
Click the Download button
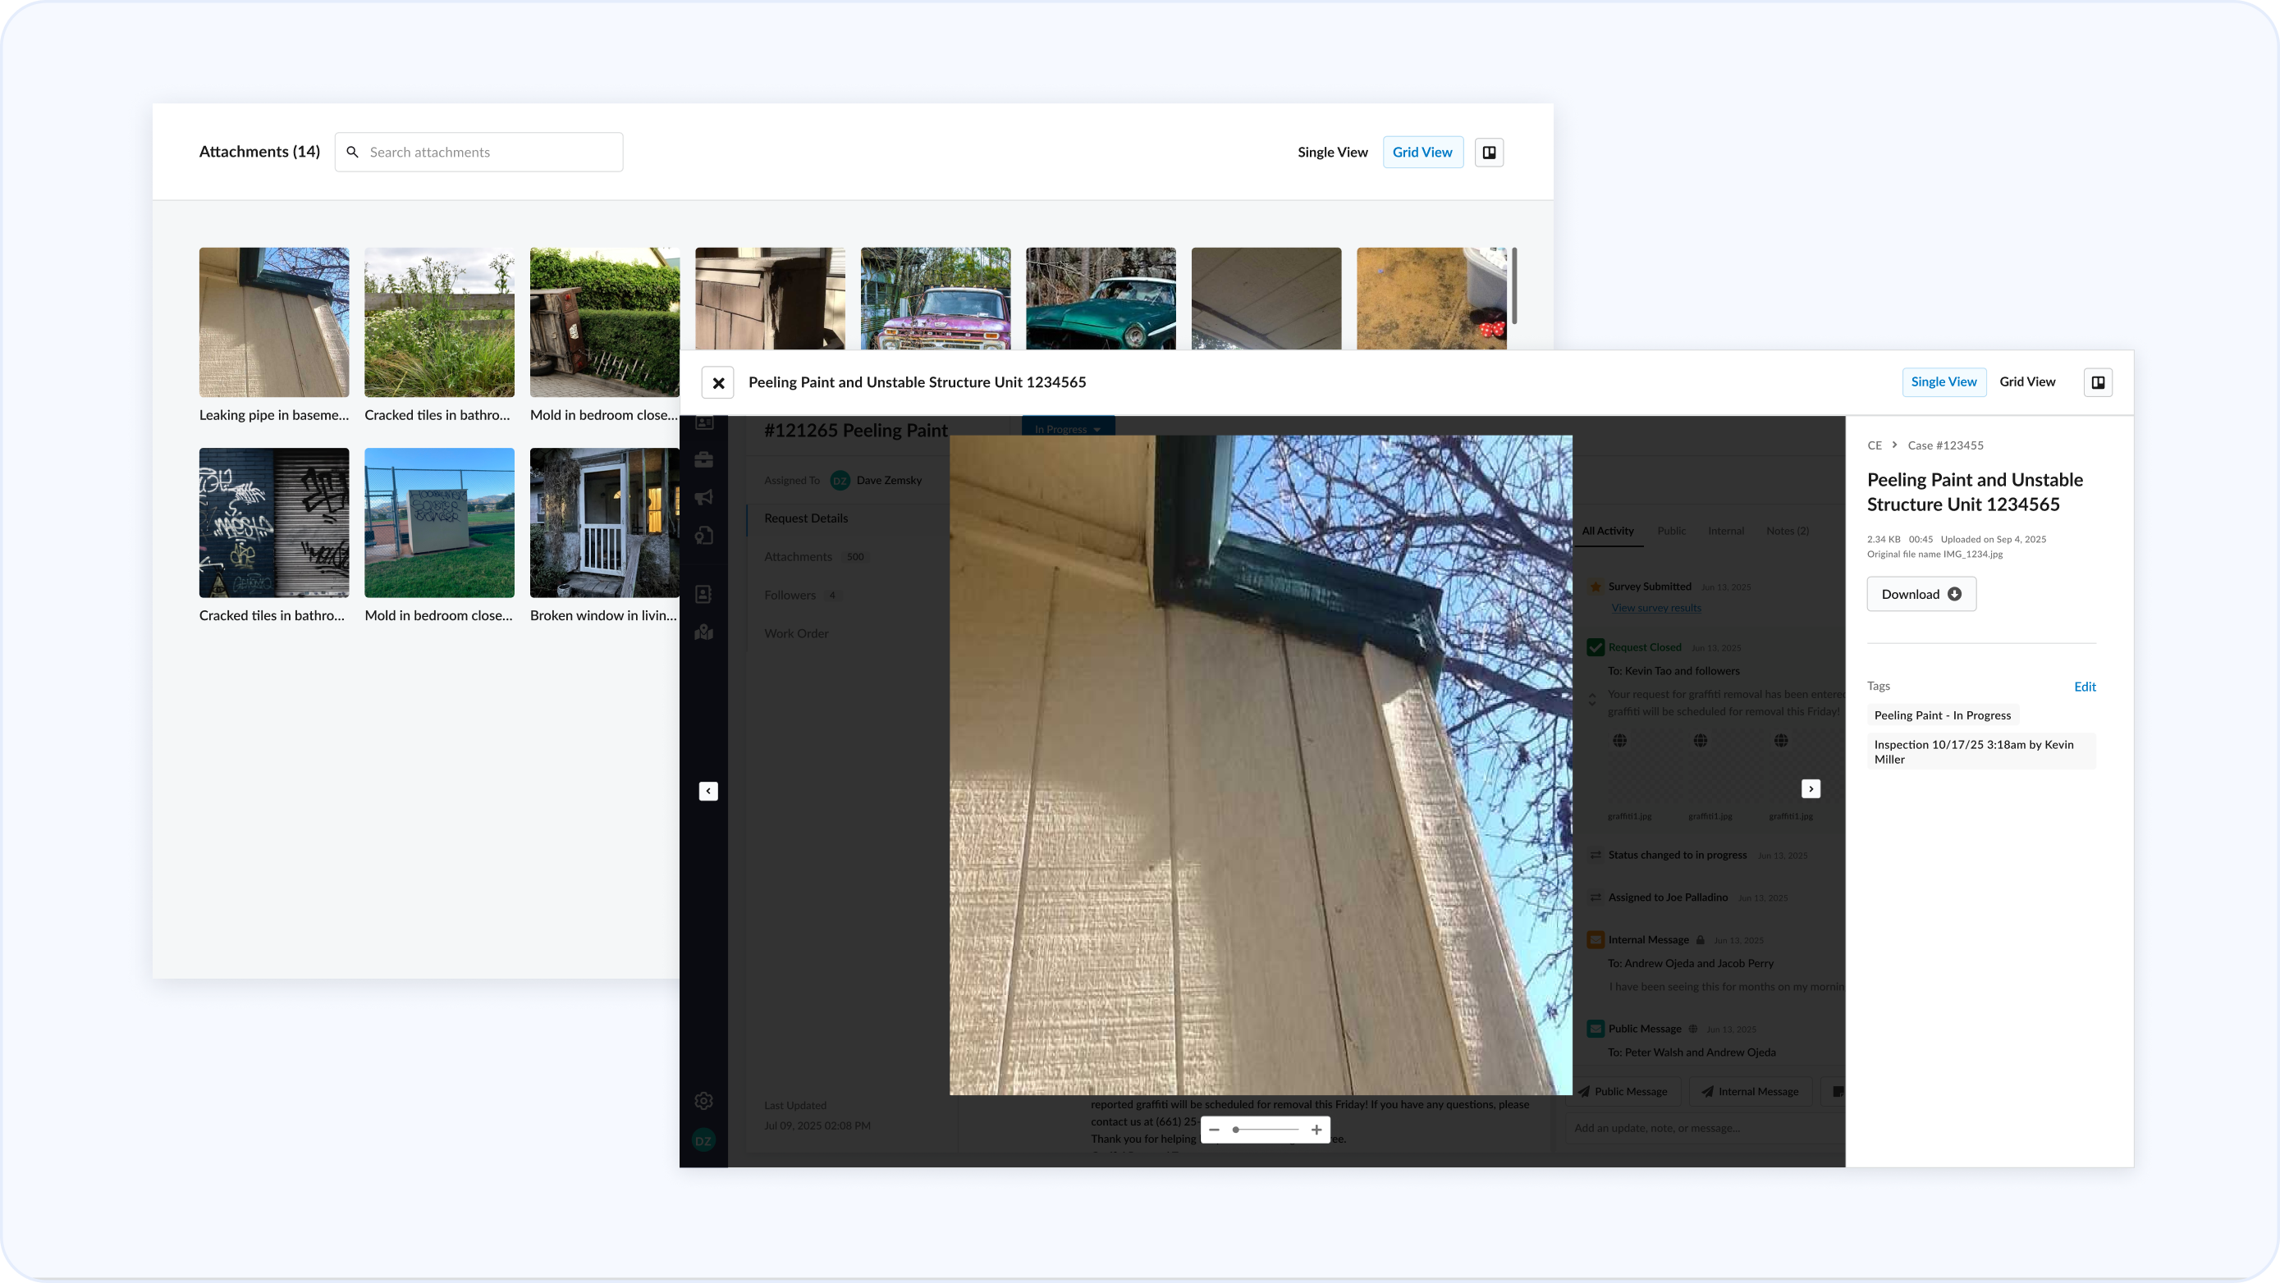[x=1921, y=595]
